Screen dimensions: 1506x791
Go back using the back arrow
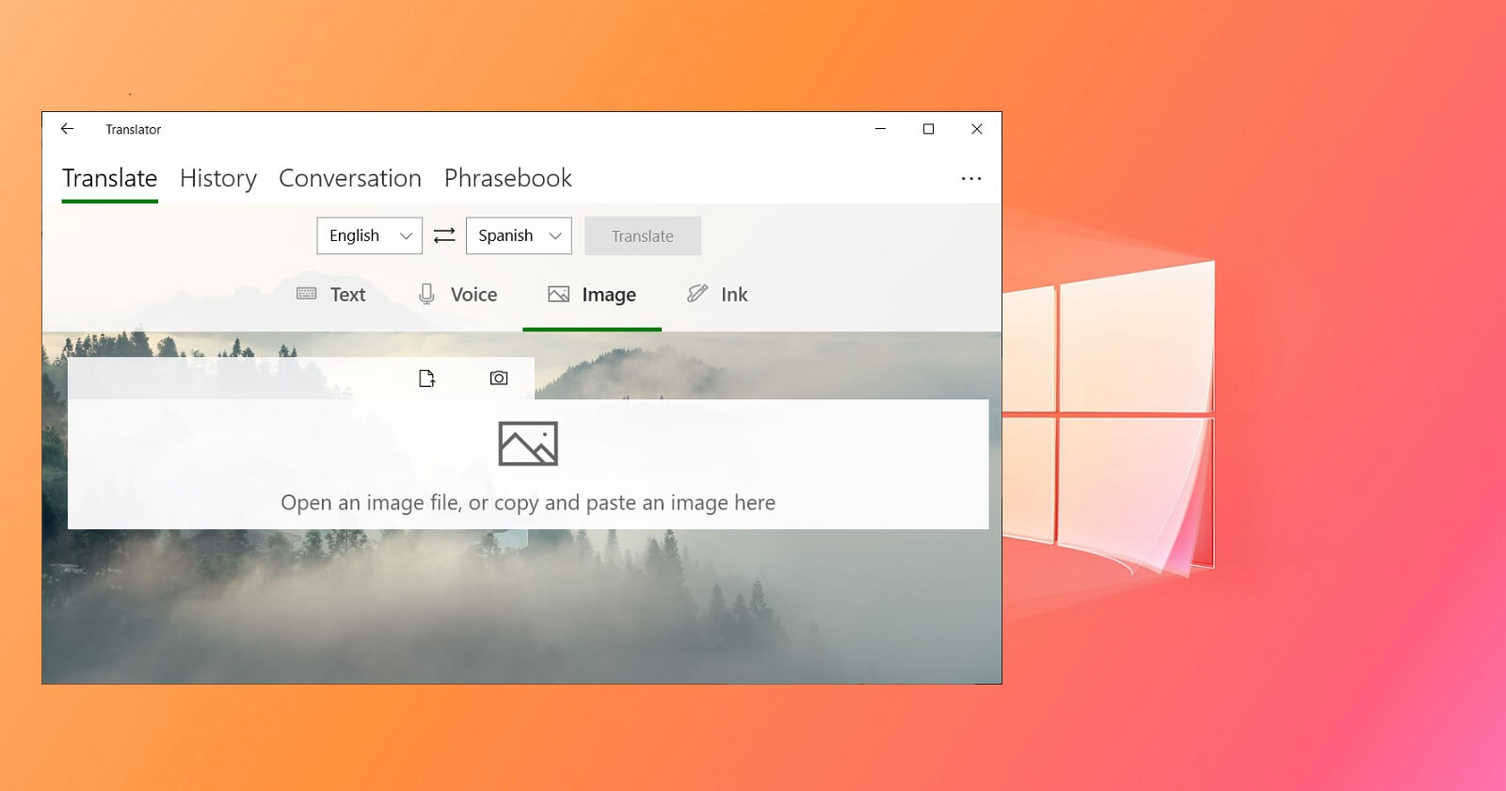pos(67,129)
